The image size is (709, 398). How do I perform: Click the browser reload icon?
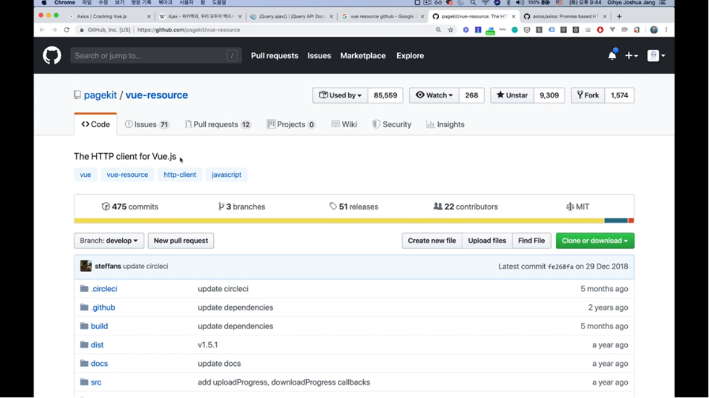pos(67,30)
